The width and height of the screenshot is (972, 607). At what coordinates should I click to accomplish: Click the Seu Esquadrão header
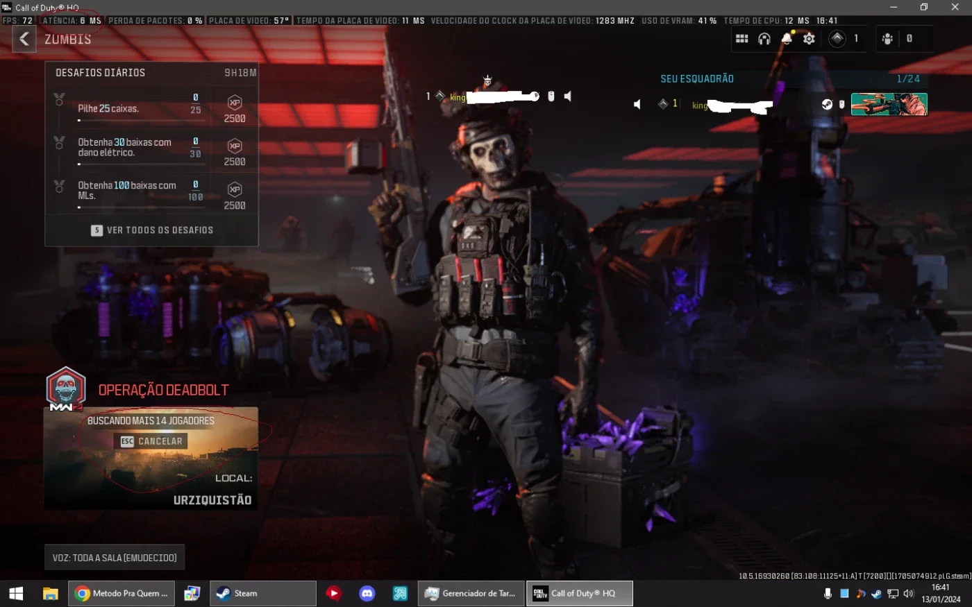click(697, 78)
